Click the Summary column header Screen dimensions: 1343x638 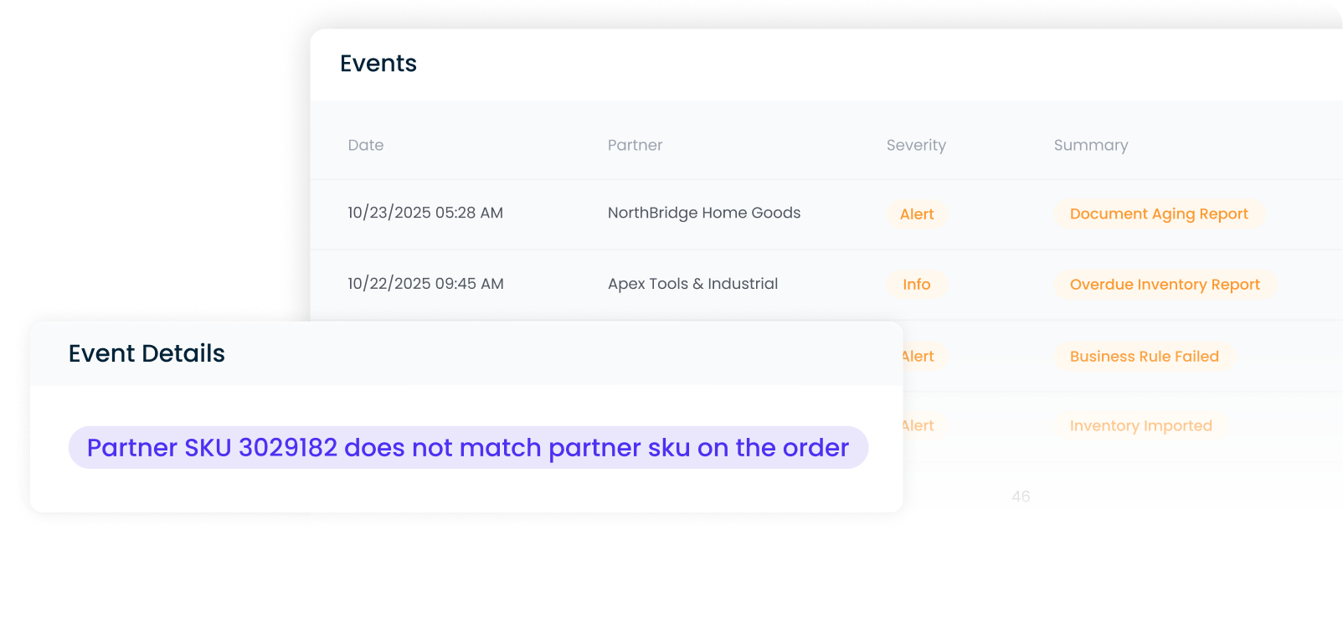click(1091, 145)
